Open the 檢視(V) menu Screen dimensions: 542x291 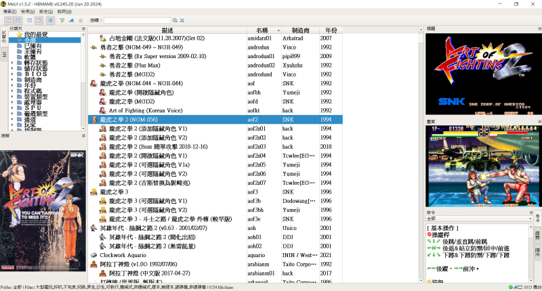coord(28,12)
